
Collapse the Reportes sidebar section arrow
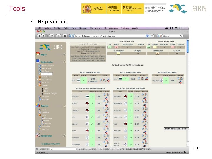coord(64,106)
